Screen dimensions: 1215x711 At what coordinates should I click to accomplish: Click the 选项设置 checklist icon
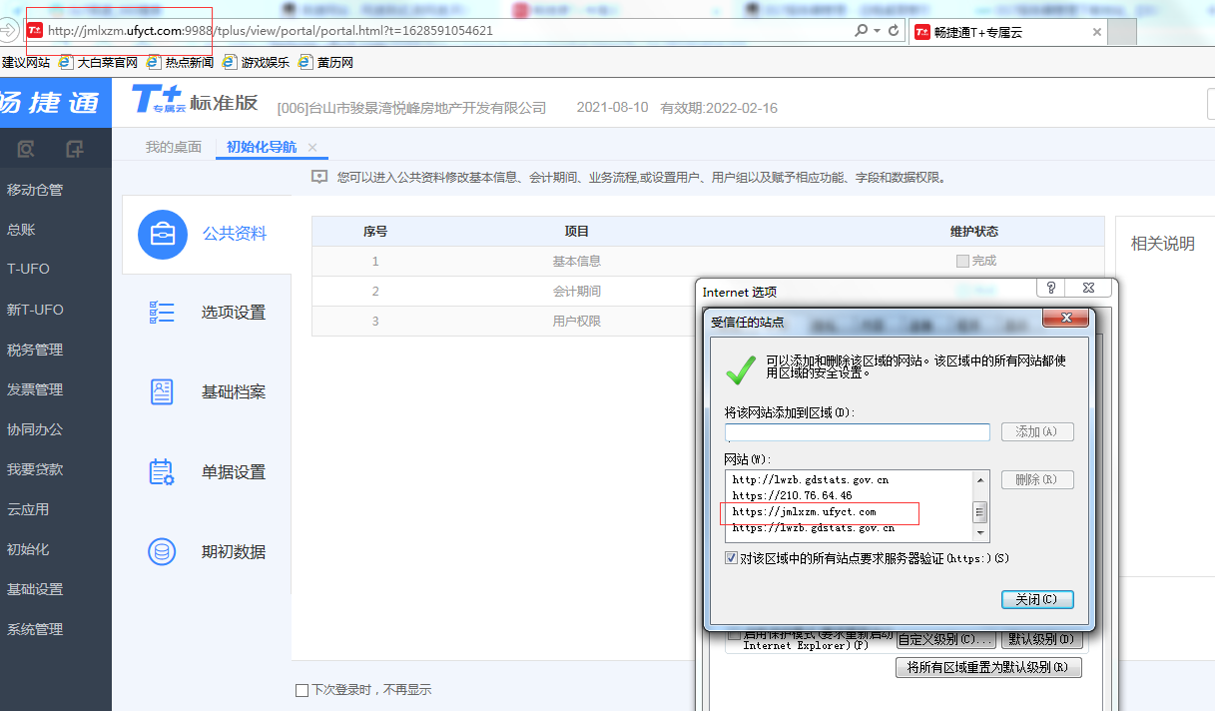[162, 312]
